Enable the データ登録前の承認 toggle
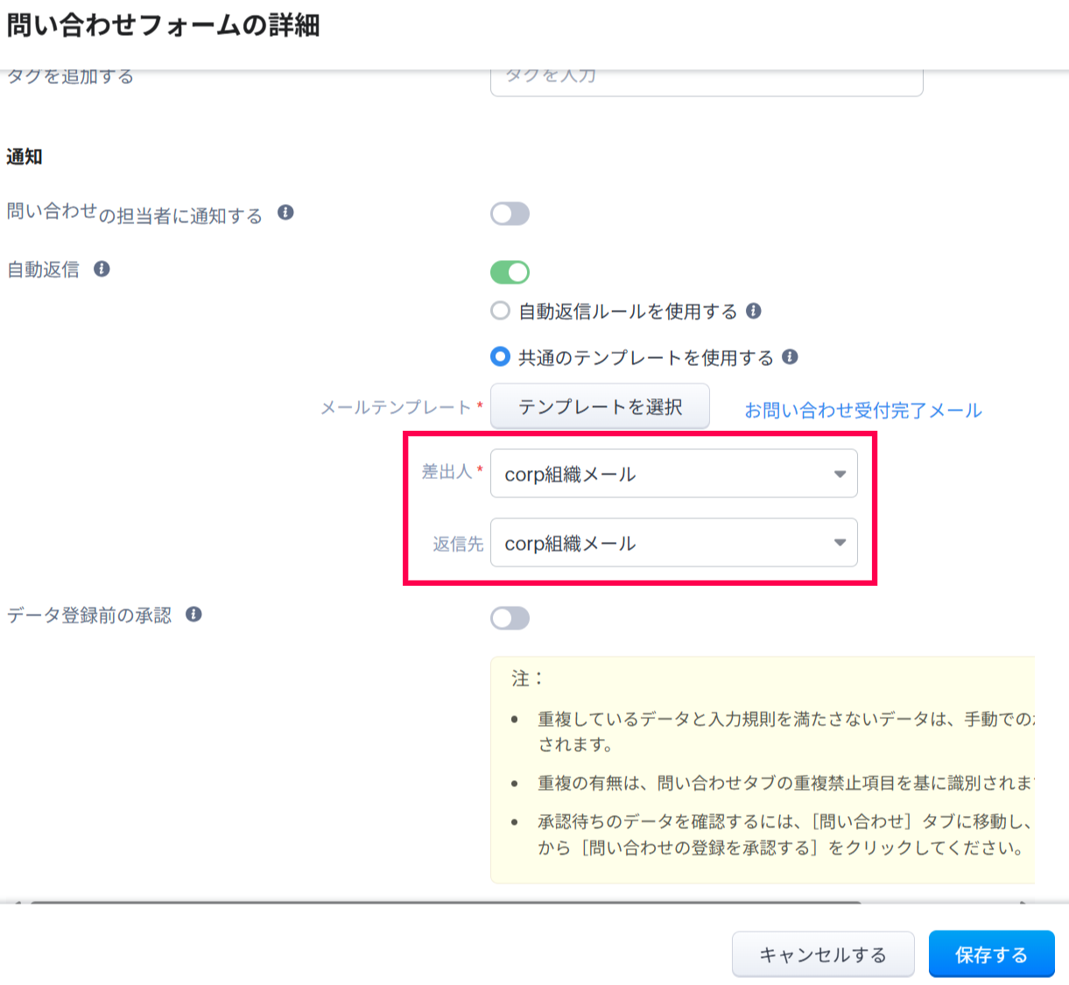The height and width of the screenshot is (985, 1069). [x=510, y=618]
